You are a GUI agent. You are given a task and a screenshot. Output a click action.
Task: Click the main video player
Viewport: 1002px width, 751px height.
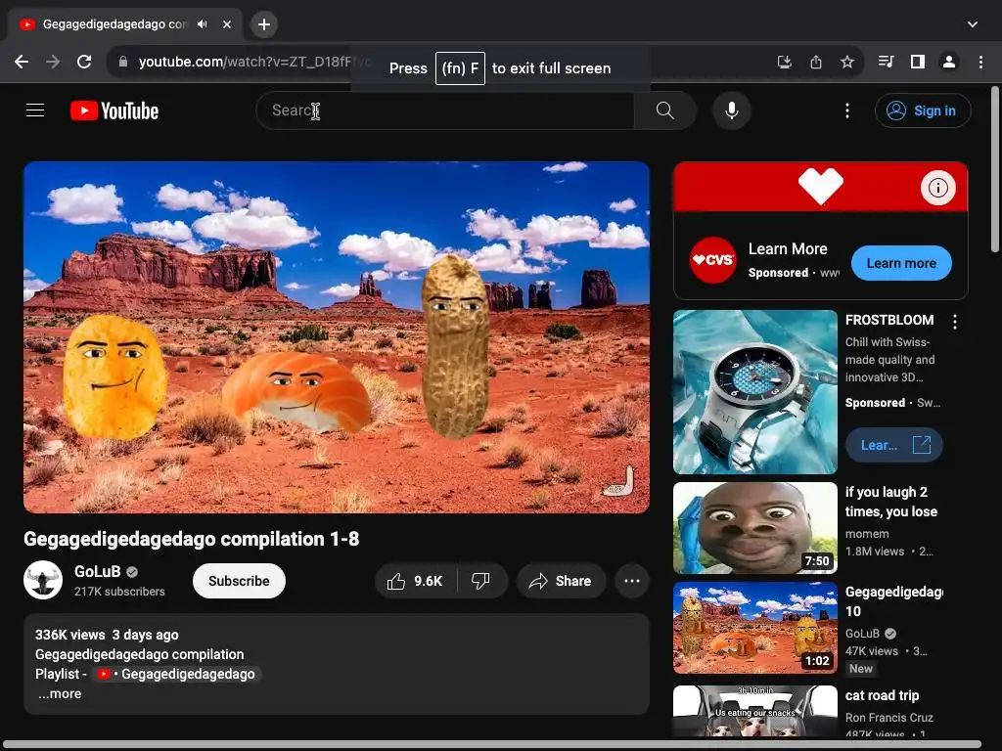pyautogui.click(x=337, y=337)
